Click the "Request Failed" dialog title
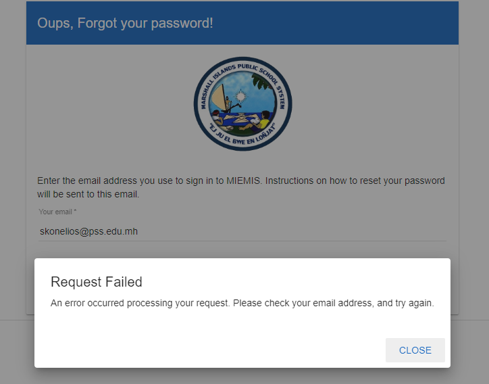The width and height of the screenshot is (489, 384). 97,282
